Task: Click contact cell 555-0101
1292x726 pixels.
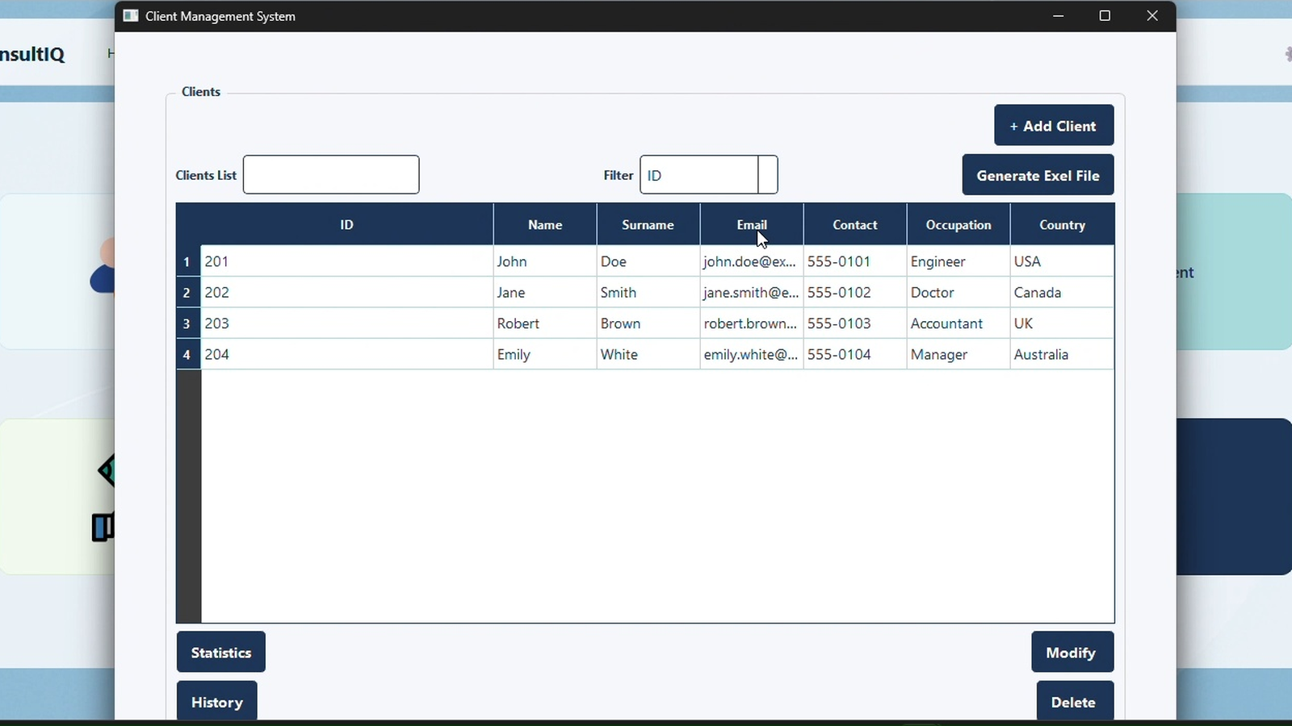Action: click(x=855, y=261)
